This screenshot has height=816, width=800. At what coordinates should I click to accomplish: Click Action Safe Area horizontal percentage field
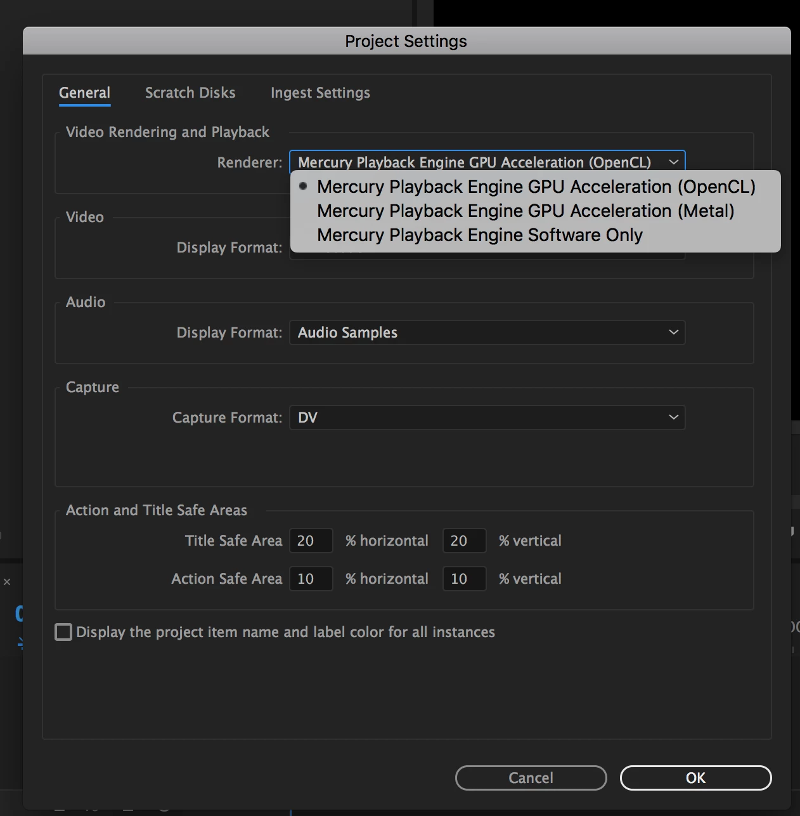pos(311,579)
